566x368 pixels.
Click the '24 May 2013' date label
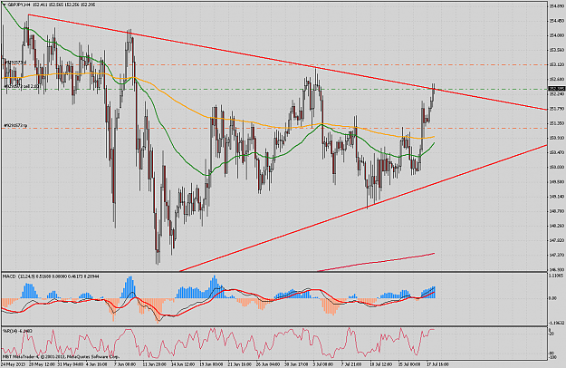tap(13, 364)
